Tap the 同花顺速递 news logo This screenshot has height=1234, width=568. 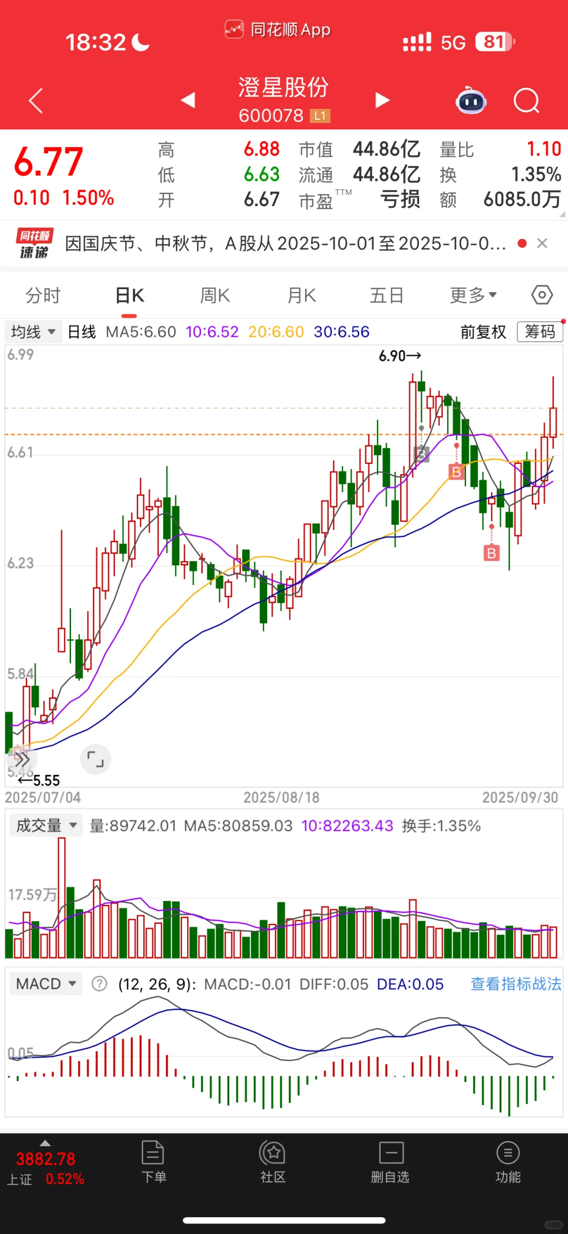(34, 243)
